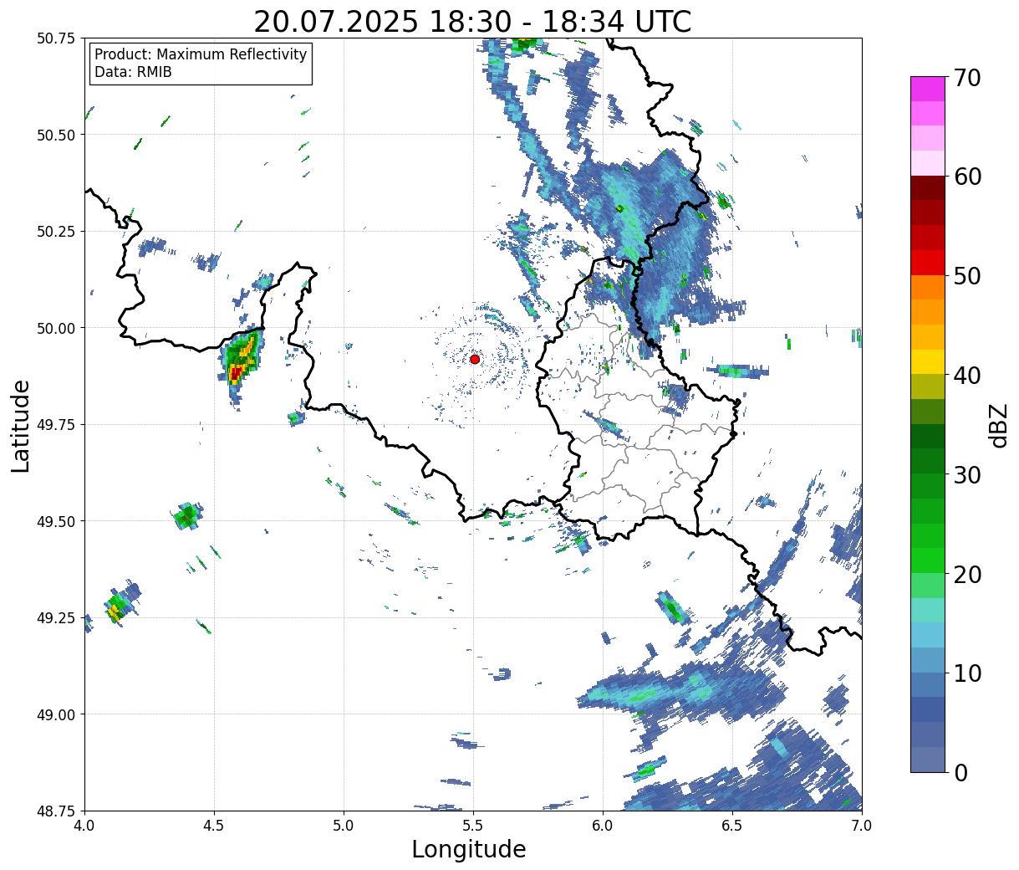Click the colorbar tick label 20

pos(966,574)
